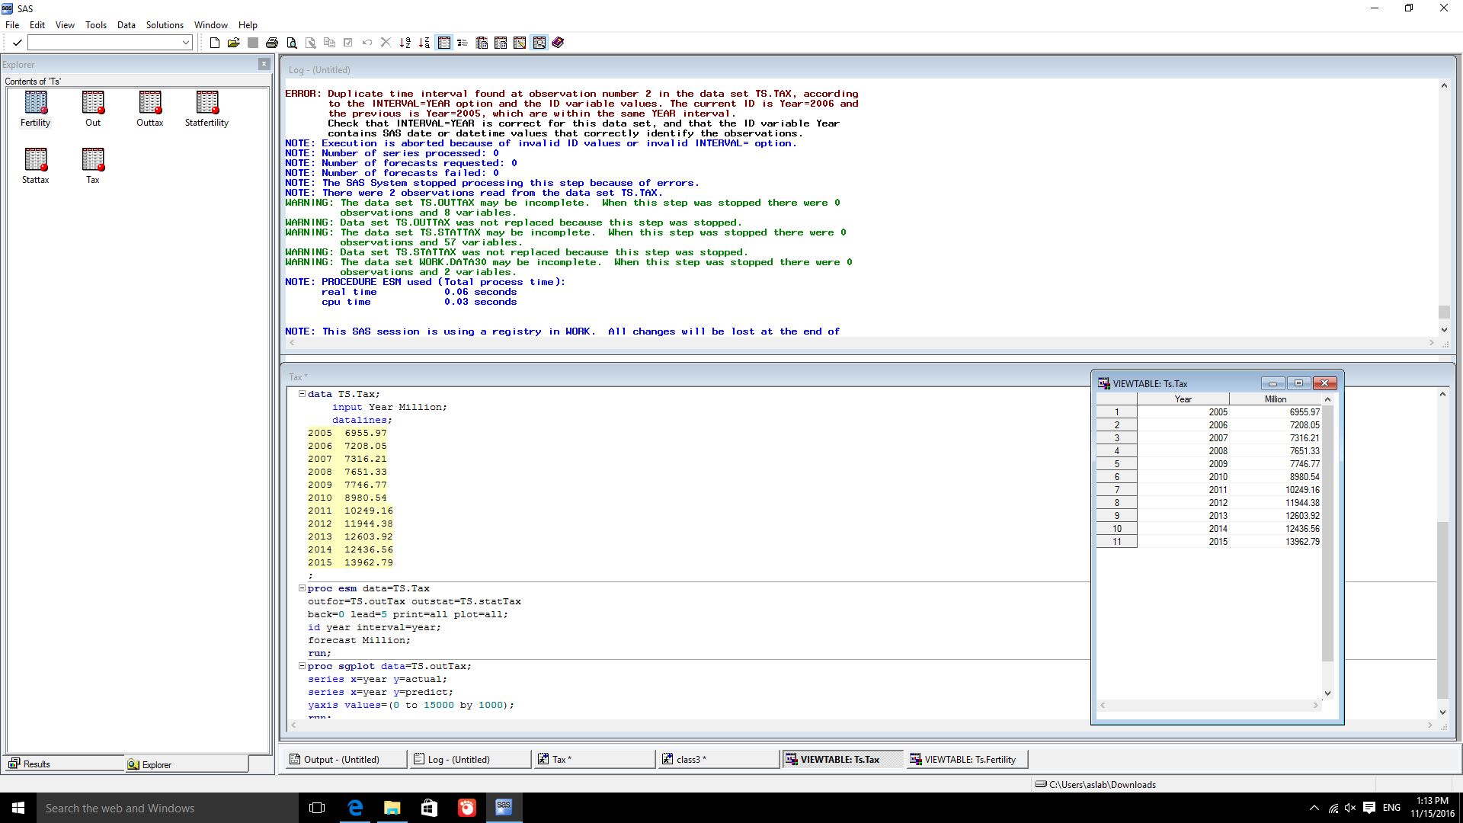Open the Outtax dataset in Explorer
1463x823 pixels.
coord(149,103)
